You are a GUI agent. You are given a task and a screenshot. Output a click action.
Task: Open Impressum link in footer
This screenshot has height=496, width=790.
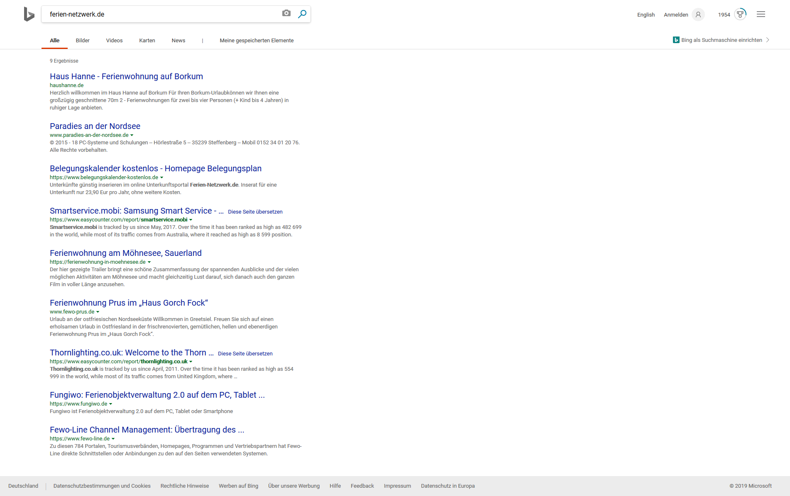397,486
